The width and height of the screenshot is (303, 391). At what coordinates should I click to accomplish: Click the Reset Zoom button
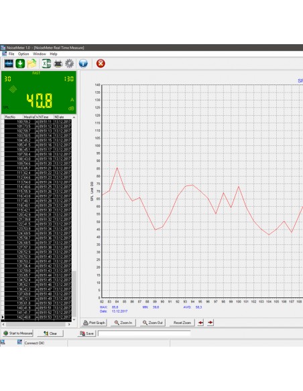point(182,323)
